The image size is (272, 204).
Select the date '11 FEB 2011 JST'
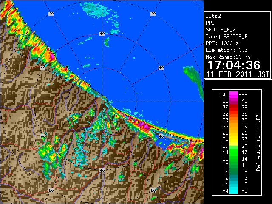(x=238, y=74)
